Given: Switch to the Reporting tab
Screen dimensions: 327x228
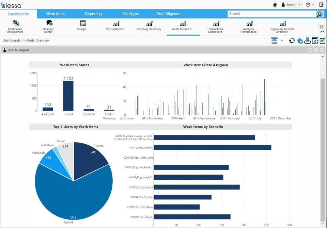Looking at the screenshot, I should tap(93, 14).
